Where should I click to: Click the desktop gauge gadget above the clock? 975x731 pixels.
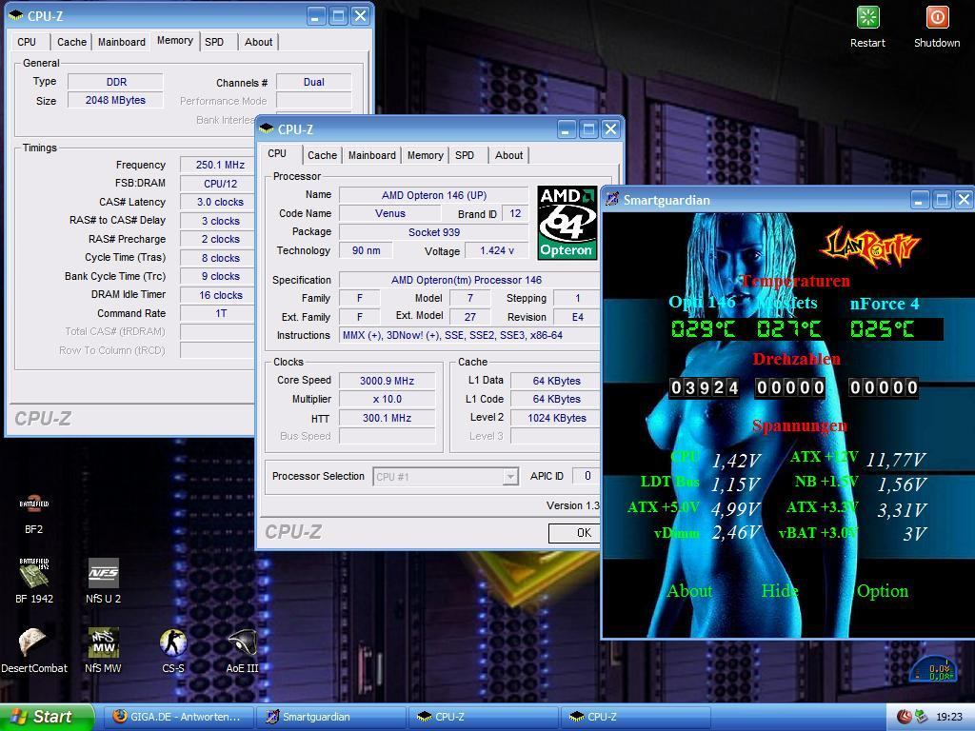tap(933, 669)
